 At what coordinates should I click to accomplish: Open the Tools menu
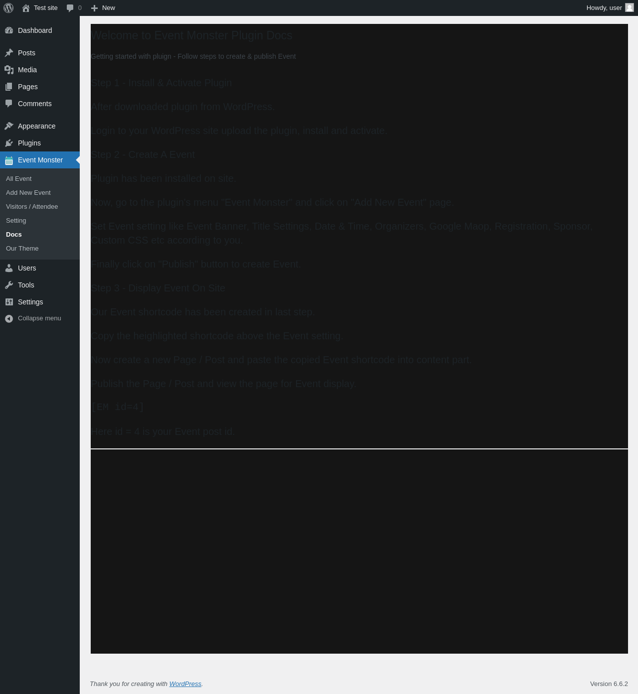(x=40, y=285)
